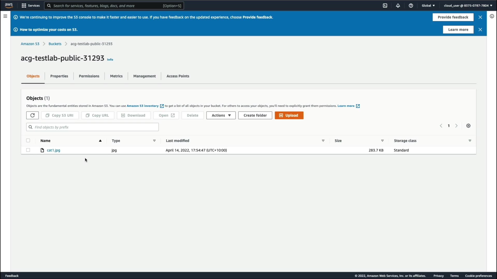497x279 pixels.
Task: Sort objects by Name column arrow
Action: tap(100, 141)
